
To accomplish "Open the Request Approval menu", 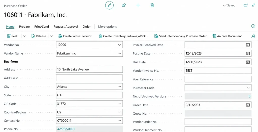I will pyautogui.click(x=66, y=27).
